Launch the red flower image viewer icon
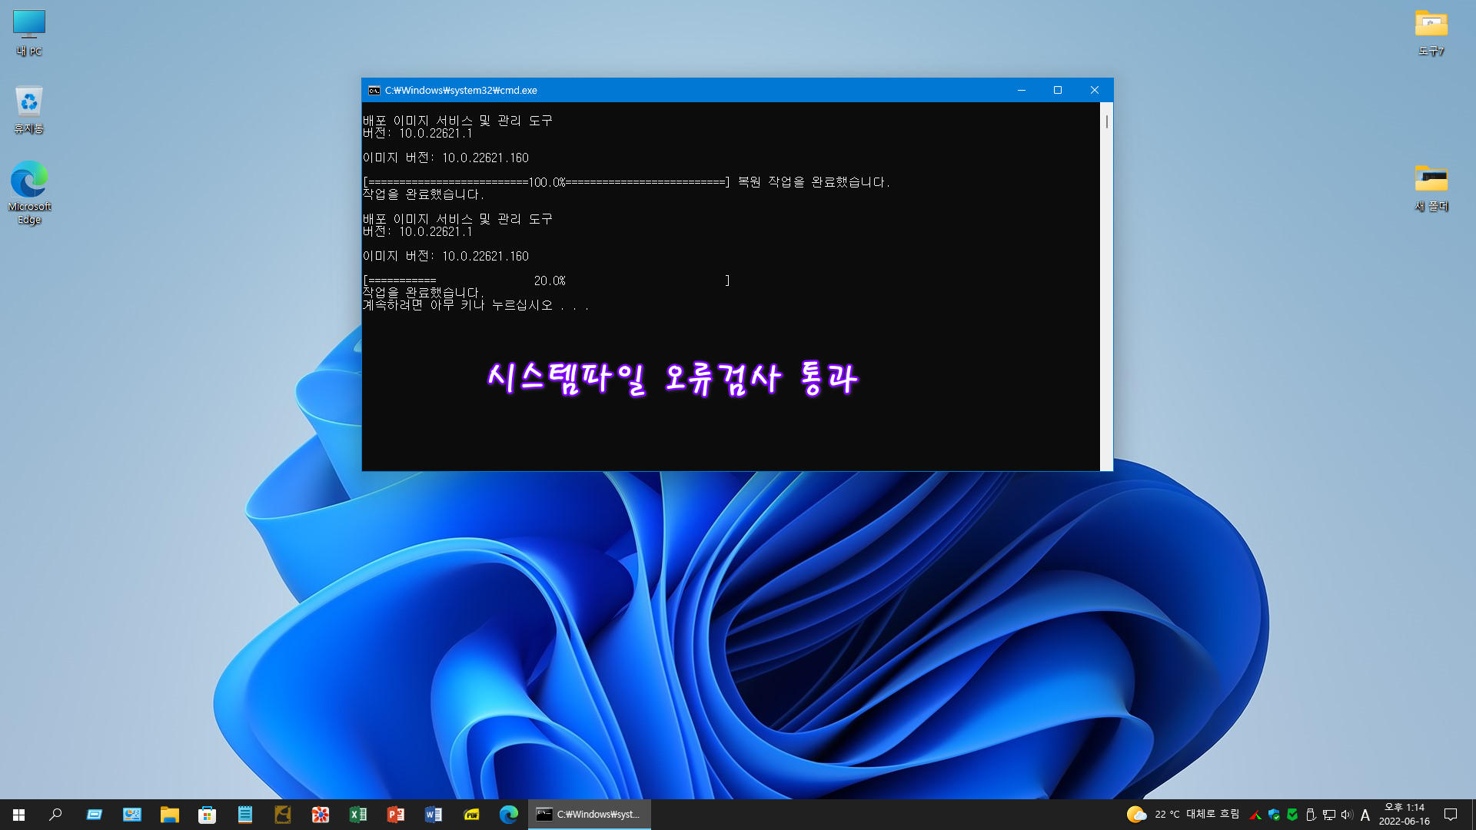Image resolution: width=1476 pixels, height=830 pixels. click(x=321, y=815)
